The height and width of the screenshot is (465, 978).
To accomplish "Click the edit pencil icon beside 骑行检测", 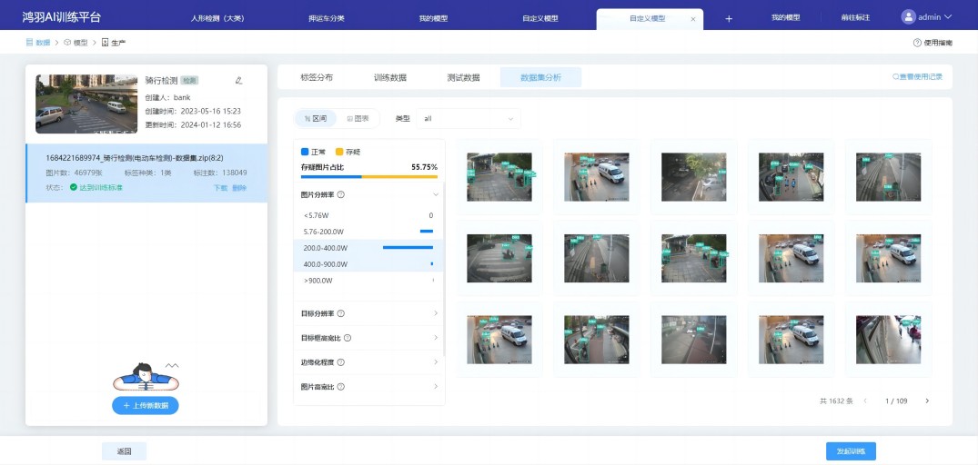I will (238, 80).
